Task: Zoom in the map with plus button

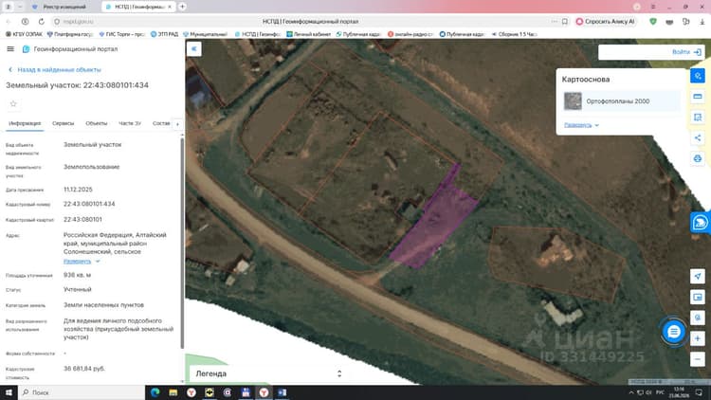Action: coord(698,338)
